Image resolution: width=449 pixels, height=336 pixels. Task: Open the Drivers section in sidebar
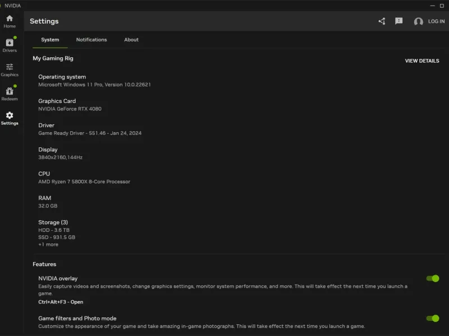click(x=10, y=45)
